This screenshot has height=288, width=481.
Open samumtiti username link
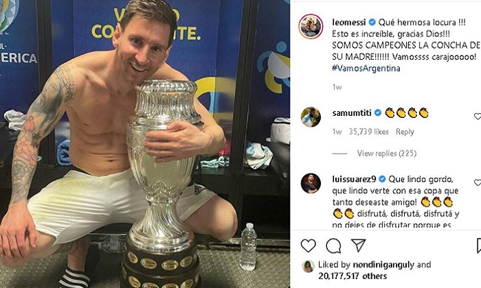(352, 113)
